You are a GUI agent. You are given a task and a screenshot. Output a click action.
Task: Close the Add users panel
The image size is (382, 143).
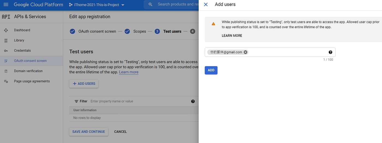coord(206,4)
